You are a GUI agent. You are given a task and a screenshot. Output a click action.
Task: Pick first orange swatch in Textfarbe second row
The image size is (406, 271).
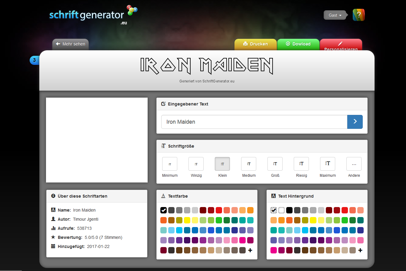pyautogui.click(x=163, y=220)
